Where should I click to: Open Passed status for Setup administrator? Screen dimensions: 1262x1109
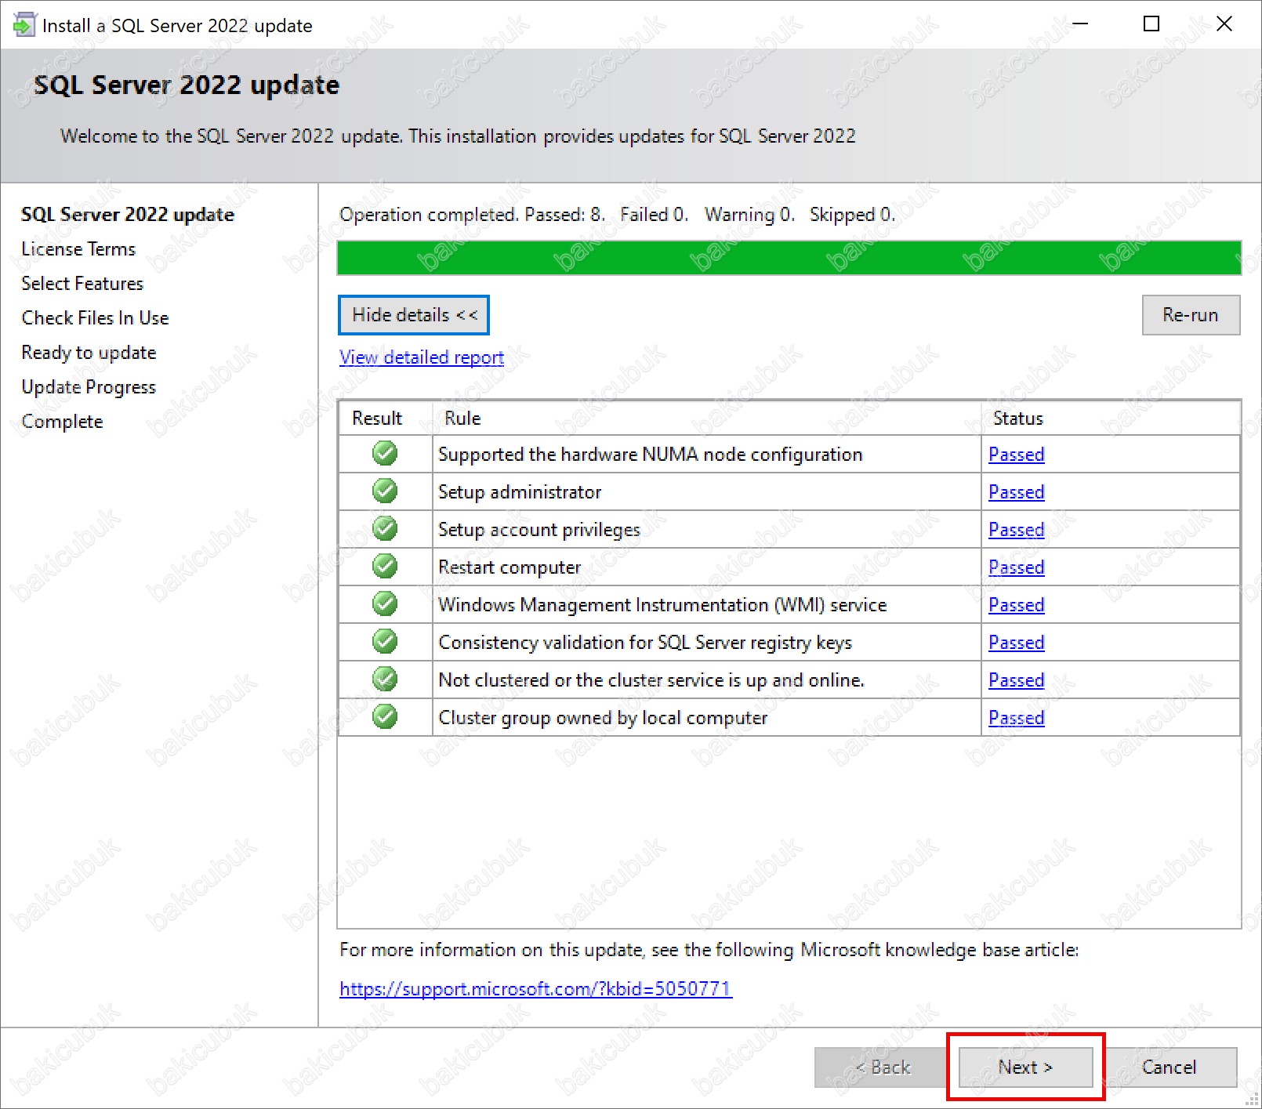click(1017, 492)
